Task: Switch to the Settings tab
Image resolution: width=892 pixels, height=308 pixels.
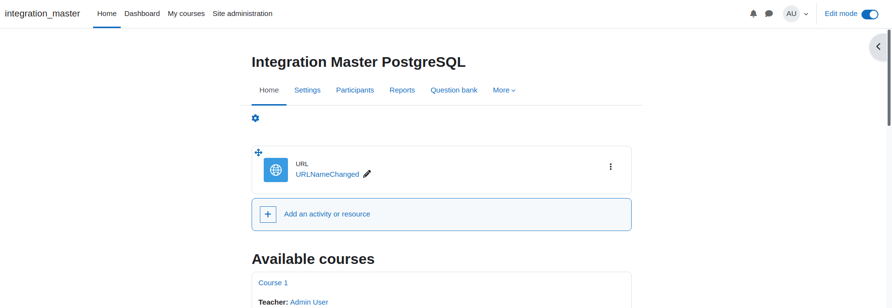Action: 307,90
